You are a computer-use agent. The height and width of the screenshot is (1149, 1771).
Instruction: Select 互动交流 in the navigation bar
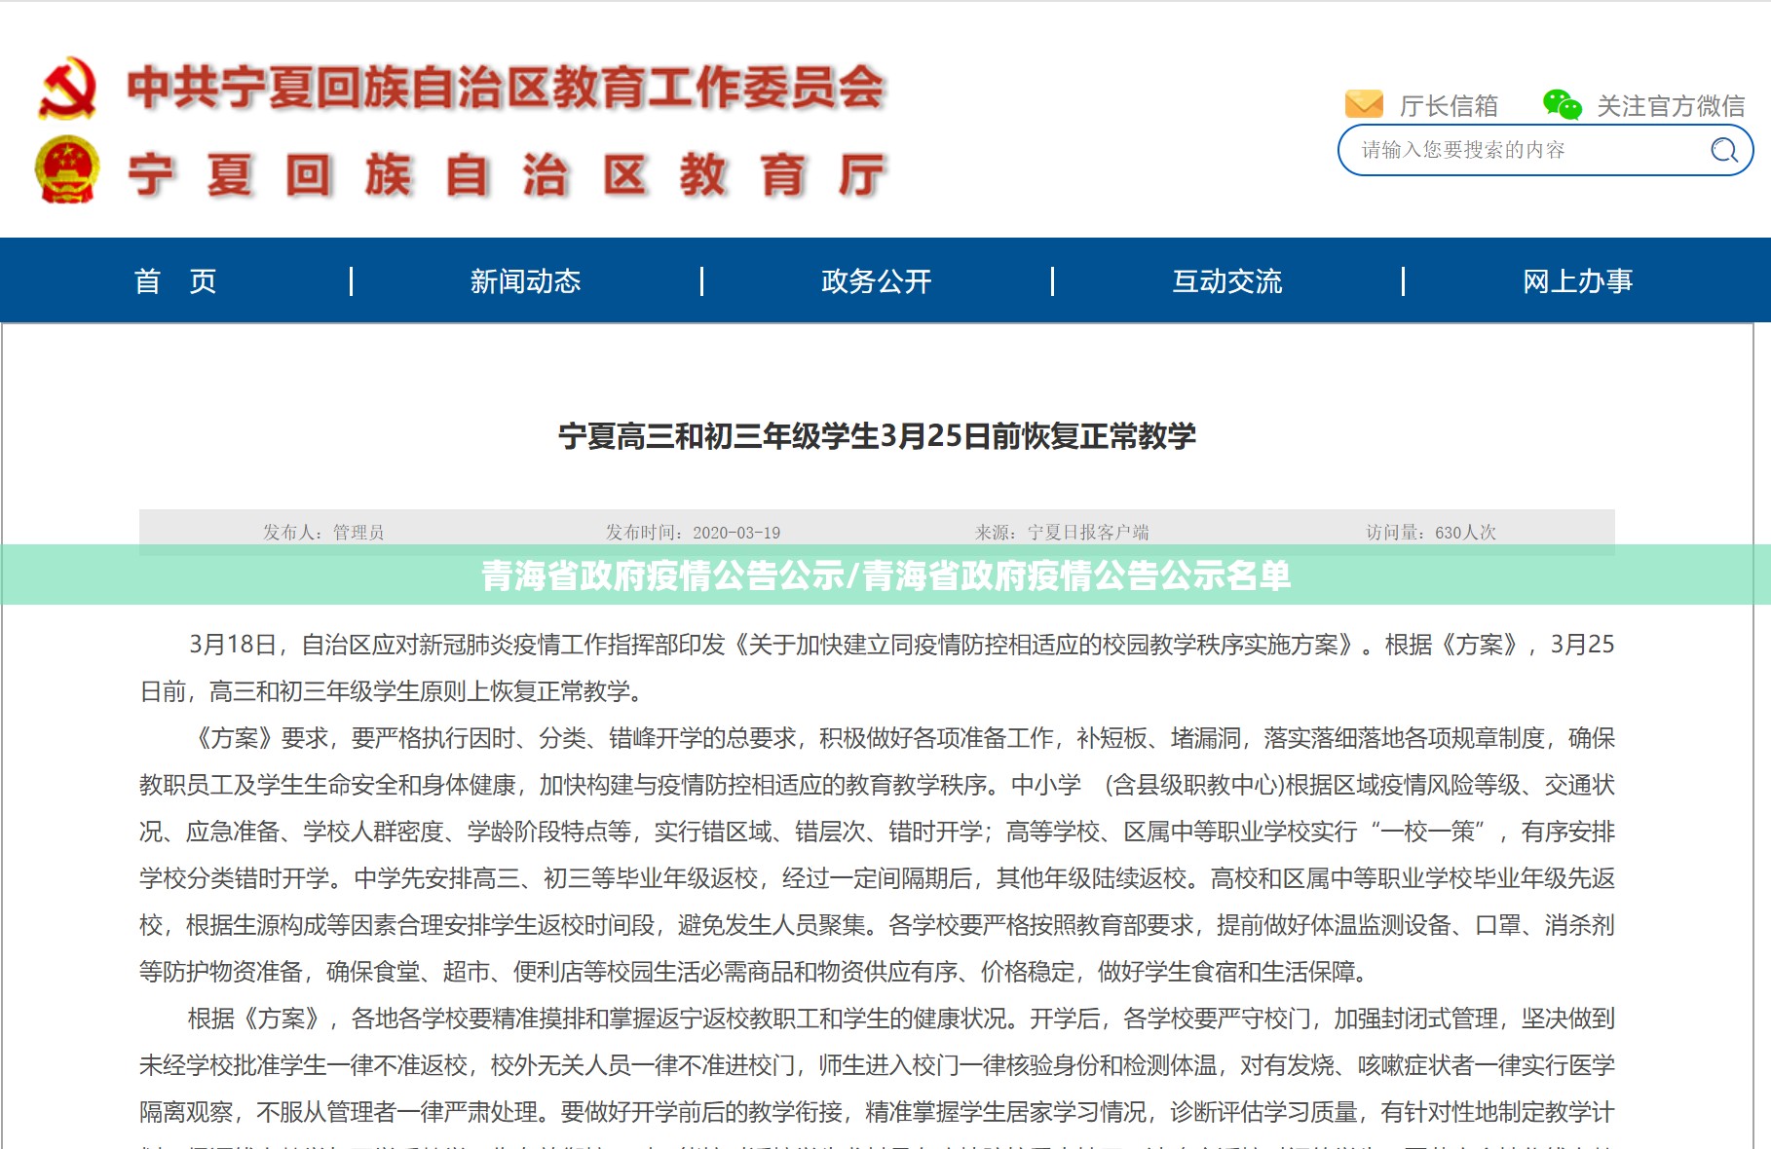click(x=1226, y=281)
